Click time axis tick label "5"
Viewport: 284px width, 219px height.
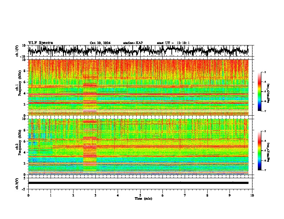[x=140, y=195]
